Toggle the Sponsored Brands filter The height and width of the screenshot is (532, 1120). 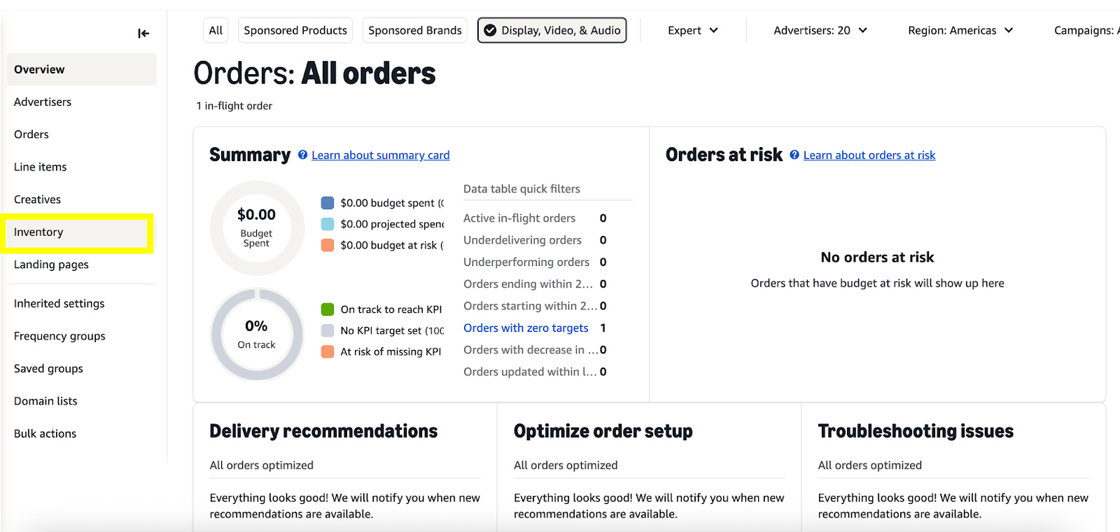click(414, 30)
